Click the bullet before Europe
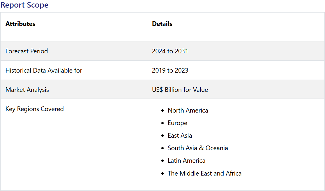The height and width of the screenshot is (191, 325). [x=162, y=123]
